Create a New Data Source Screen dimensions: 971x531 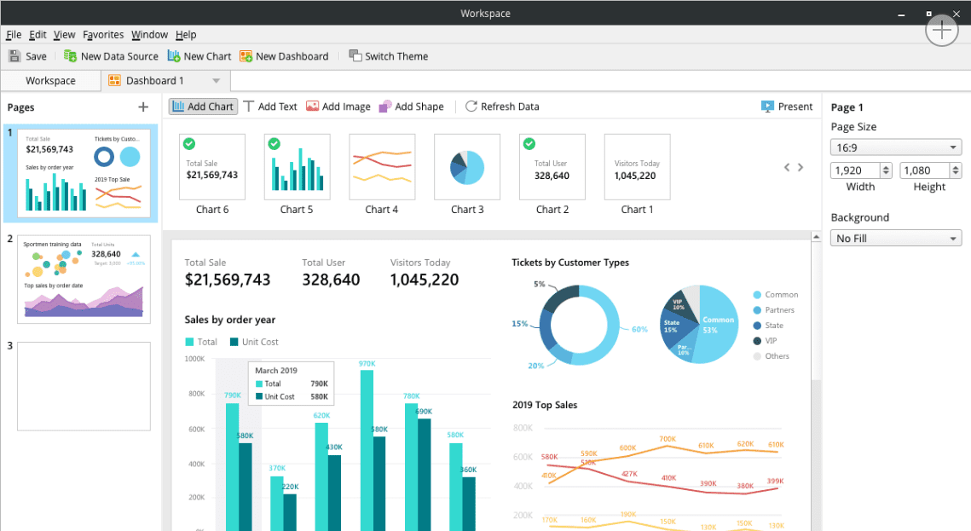[110, 56]
